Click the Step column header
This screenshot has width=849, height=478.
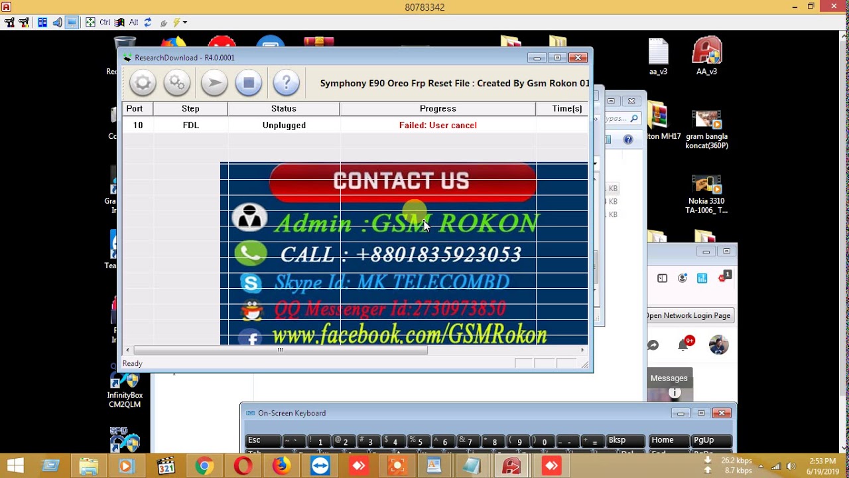[x=190, y=108]
